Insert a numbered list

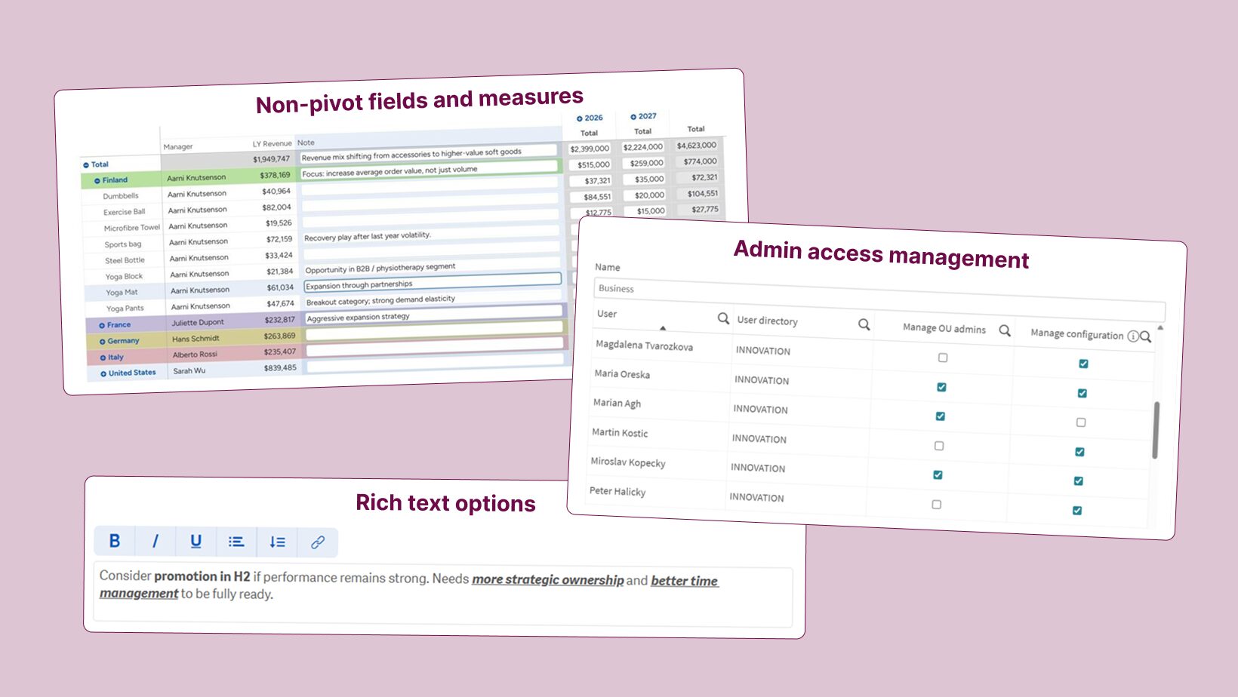pyautogui.click(x=277, y=542)
